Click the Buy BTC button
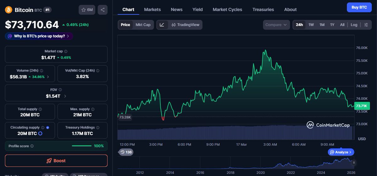Viewport: 377px width, 176px height. pos(359,8)
